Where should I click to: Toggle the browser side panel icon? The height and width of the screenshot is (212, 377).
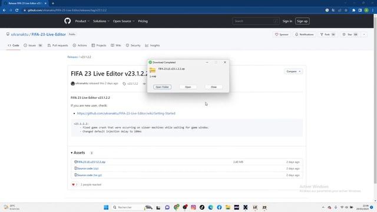click(360, 11)
